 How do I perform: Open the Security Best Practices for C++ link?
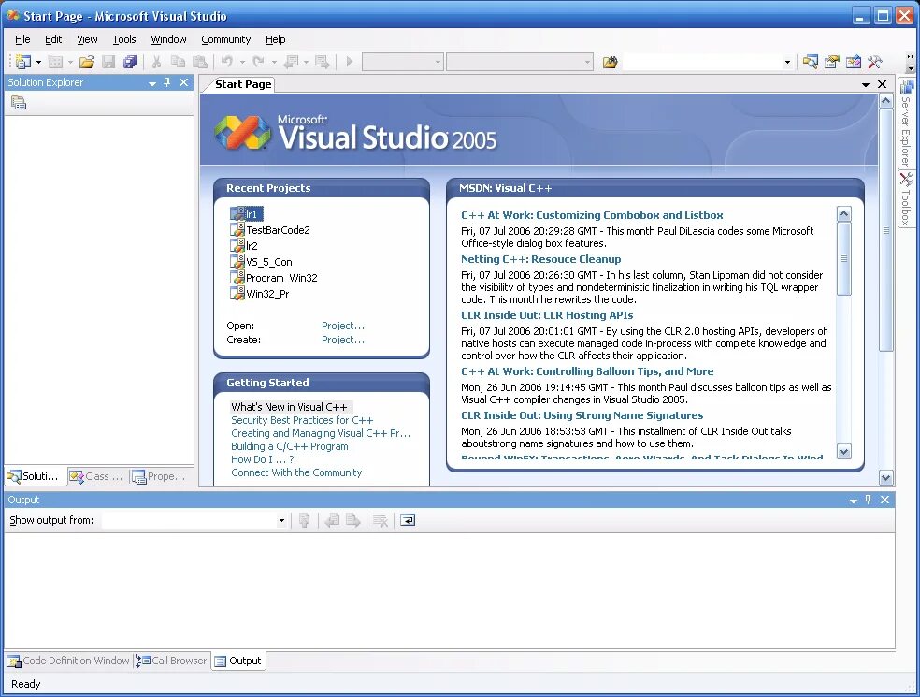pyautogui.click(x=302, y=420)
